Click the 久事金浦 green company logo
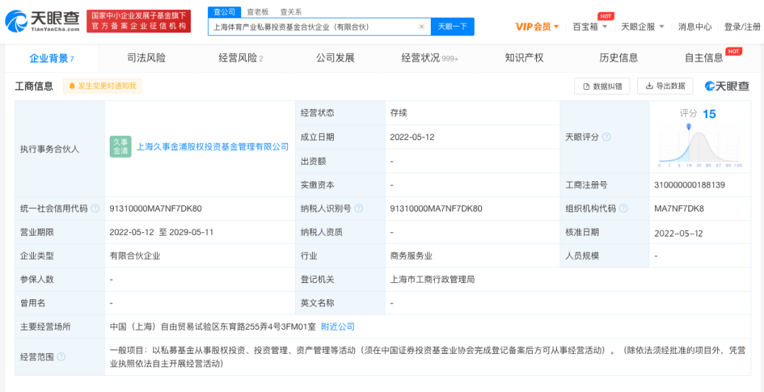 coord(120,146)
